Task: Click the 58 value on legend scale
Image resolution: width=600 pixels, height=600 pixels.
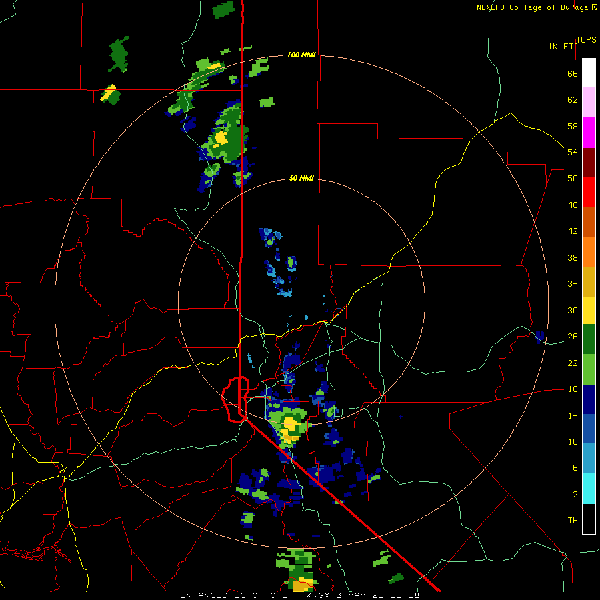Action: (573, 126)
